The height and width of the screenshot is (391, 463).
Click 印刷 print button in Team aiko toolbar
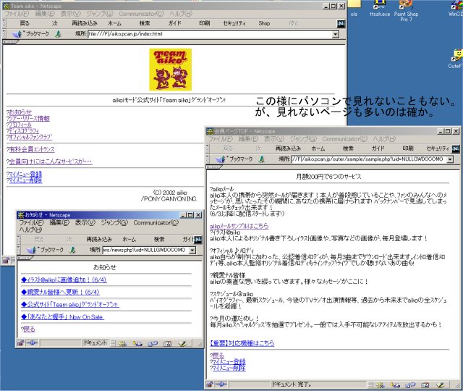point(204,23)
